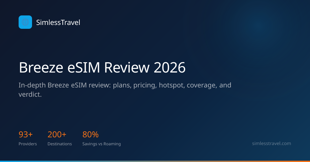Click the Savings vs Roaming label
Screen dimensions: 310x162
tap(102, 144)
